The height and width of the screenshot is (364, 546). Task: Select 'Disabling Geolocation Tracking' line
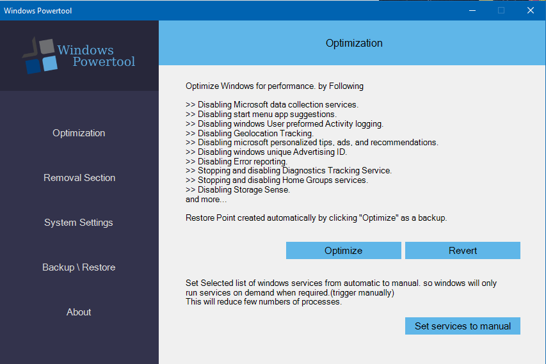(250, 133)
